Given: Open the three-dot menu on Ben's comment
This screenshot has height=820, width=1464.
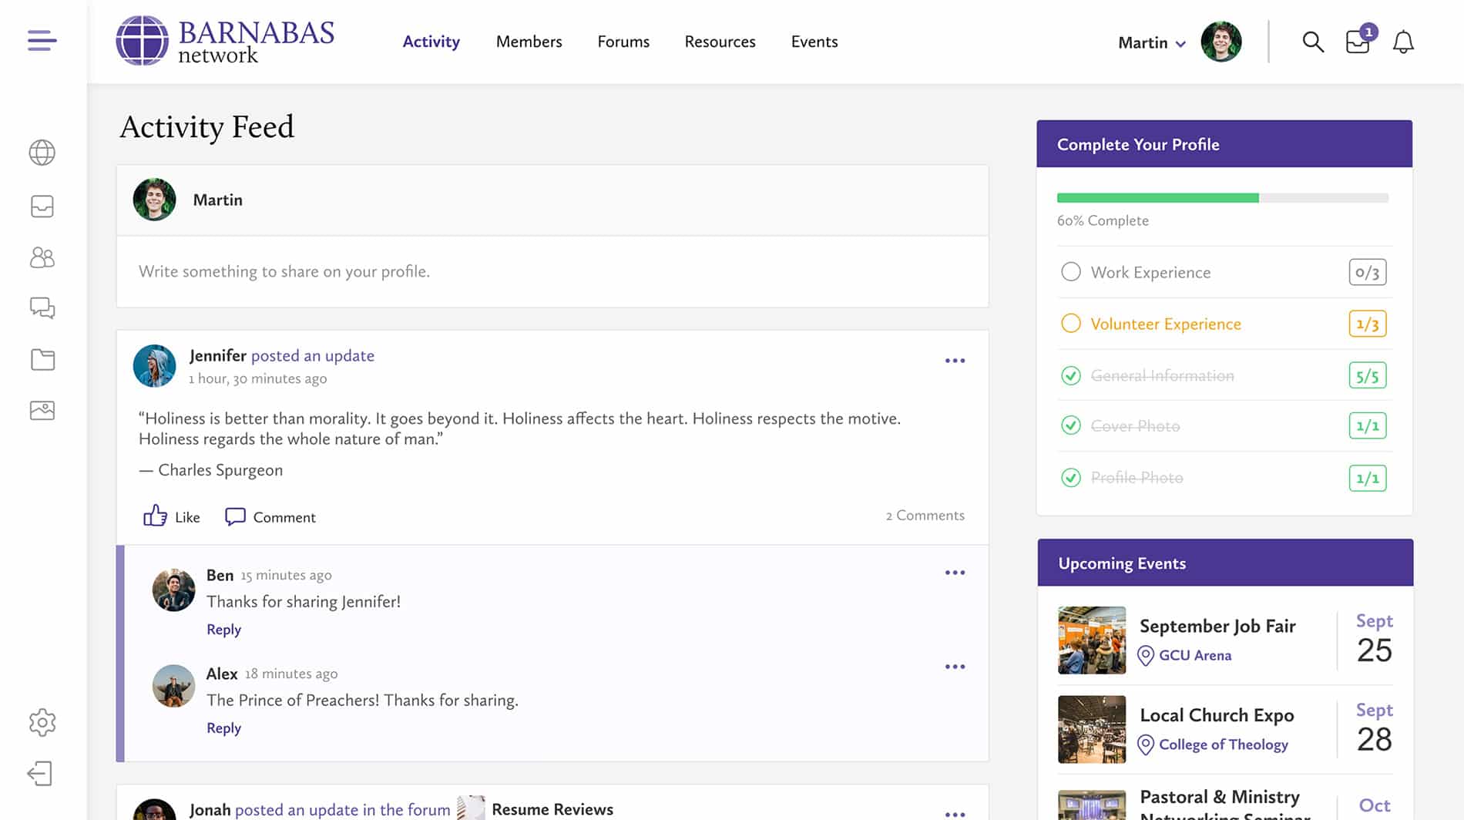Looking at the screenshot, I should [x=955, y=573].
